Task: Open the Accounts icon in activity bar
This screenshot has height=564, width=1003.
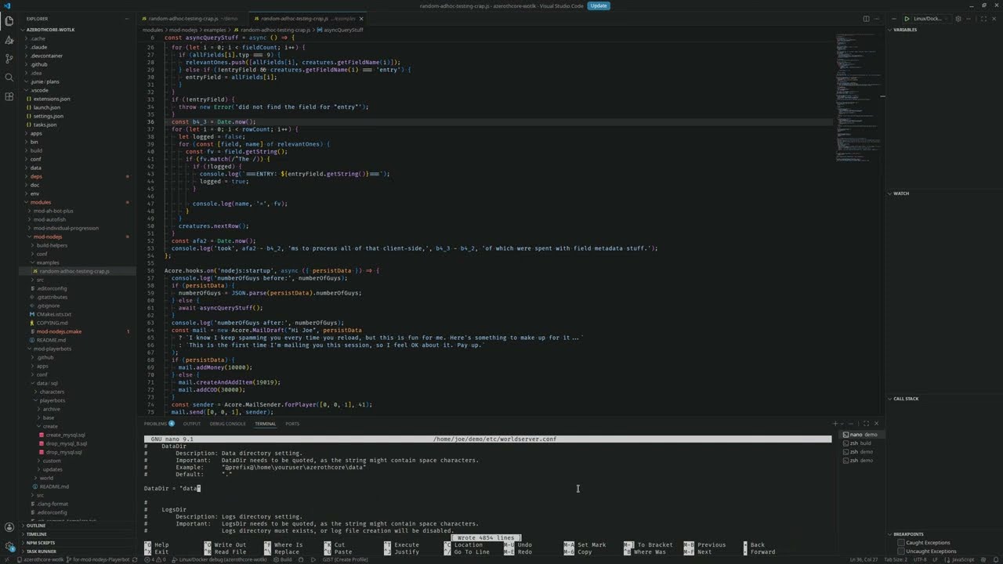Action: [x=9, y=527]
